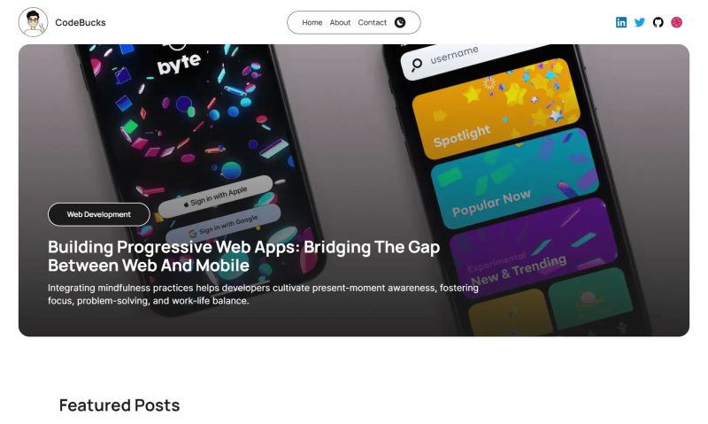
Task: Click the purple New & Trending card
Action: pyautogui.click(x=533, y=246)
